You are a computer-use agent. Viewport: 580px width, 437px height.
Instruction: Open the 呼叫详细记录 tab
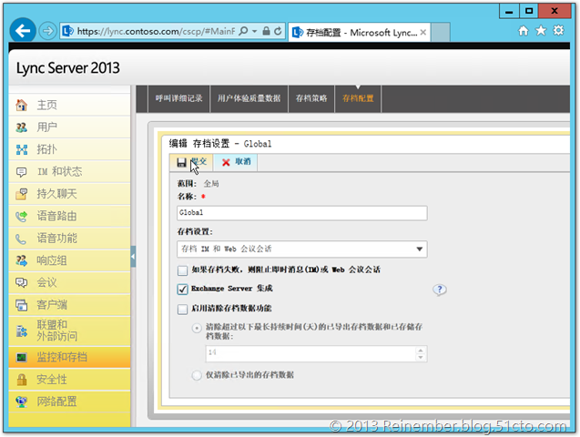click(178, 97)
